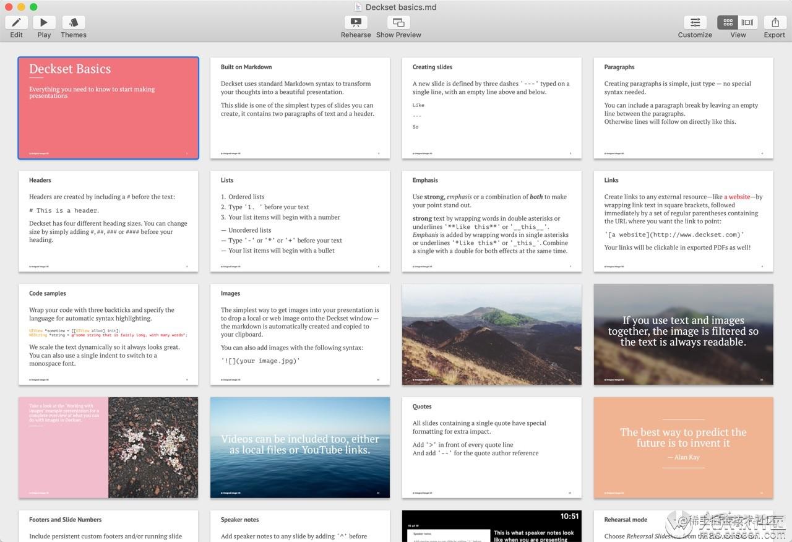Image resolution: width=792 pixels, height=542 pixels.
Task: Select the dark presenter view slide showing 10:51
Action: click(492, 526)
